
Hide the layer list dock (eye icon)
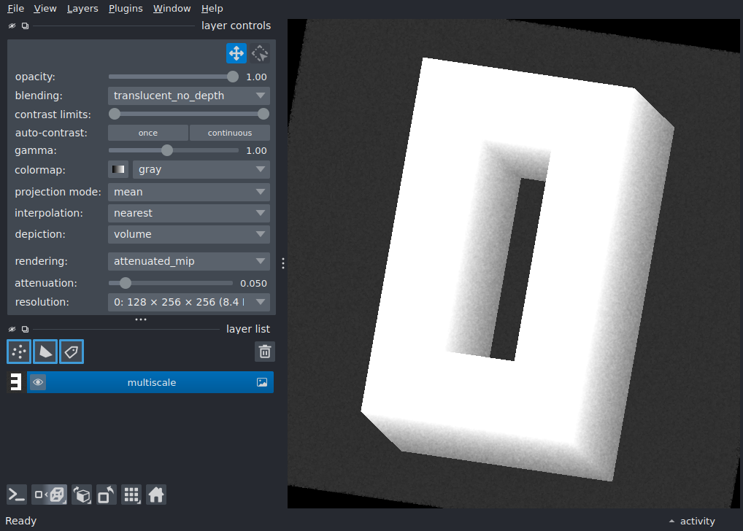click(x=12, y=329)
